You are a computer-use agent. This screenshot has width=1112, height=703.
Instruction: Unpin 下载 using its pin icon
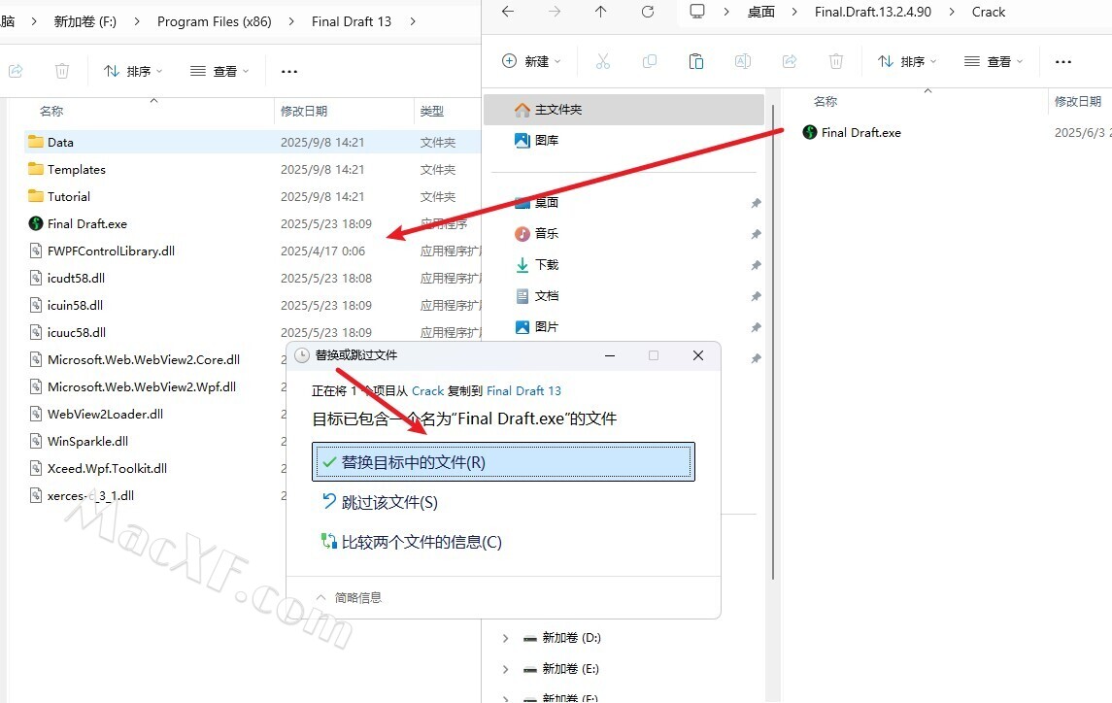[x=756, y=265]
